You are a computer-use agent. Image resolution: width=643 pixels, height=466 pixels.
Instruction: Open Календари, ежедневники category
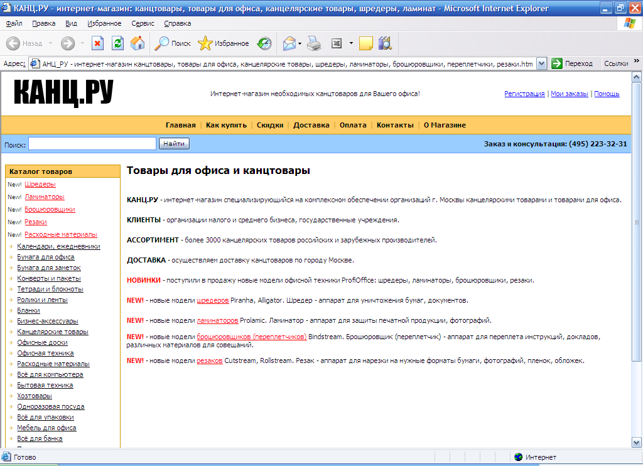pyautogui.click(x=58, y=247)
